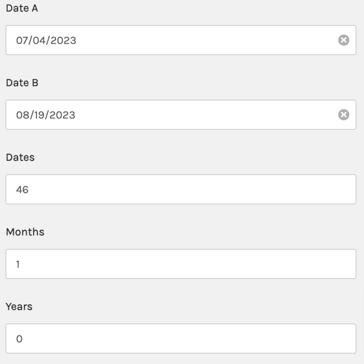Screen dimensions: 364x364
Task: Click the 07/04/2023 date text
Action: 46,41
